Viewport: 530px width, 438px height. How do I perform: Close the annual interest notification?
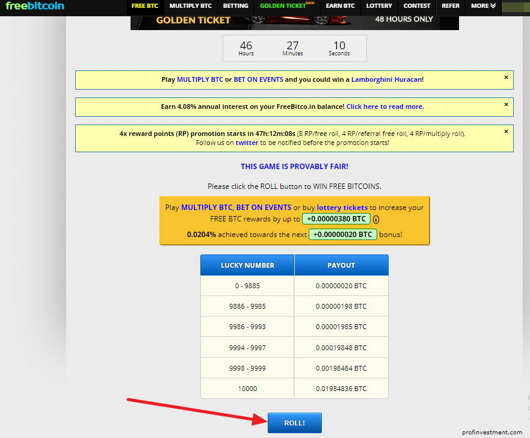(x=506, y=105)
